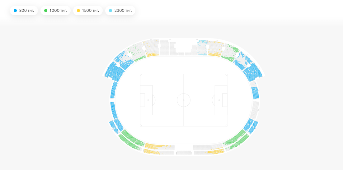This screenshot has width=343, height=170.
Task: Click the gray unavailable section on the right side
Action: pos(255,110)
